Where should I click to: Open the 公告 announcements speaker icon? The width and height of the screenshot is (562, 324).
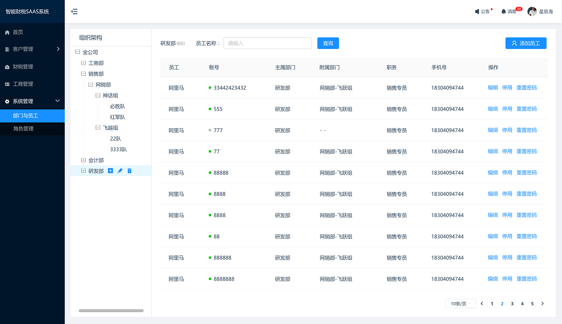coord(477,11)
